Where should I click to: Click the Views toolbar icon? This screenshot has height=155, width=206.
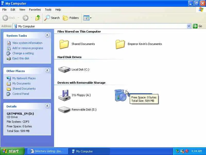pos(86,18)
